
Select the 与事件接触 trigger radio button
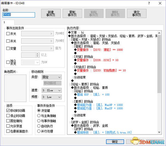[x=39, y=121]
